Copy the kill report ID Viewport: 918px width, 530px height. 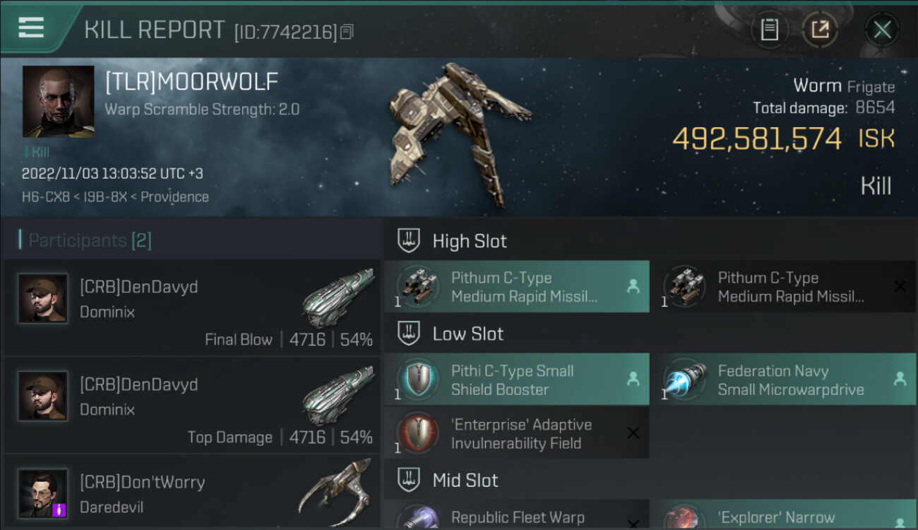347,32
